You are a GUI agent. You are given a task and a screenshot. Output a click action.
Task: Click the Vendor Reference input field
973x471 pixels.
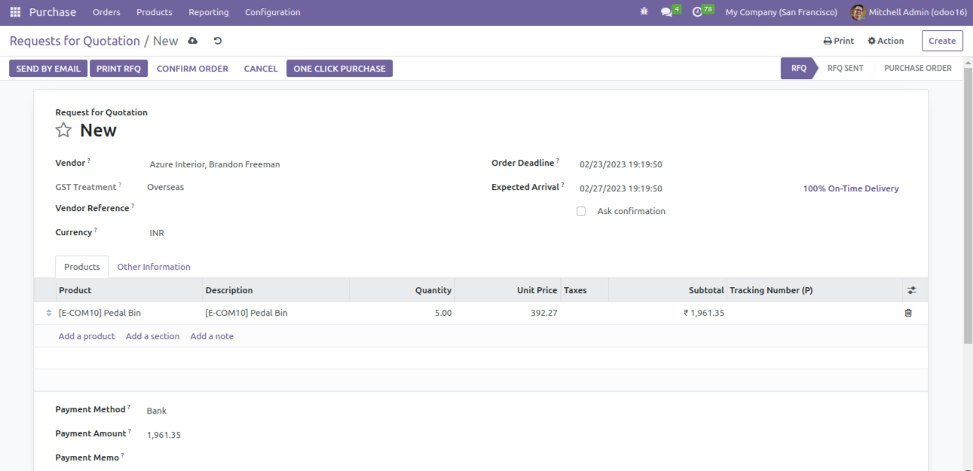point(301,209)
